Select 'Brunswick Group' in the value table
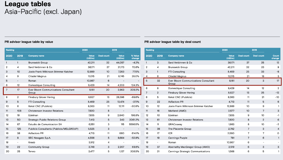This screenshot has width=283, height=160. point(38,63)
